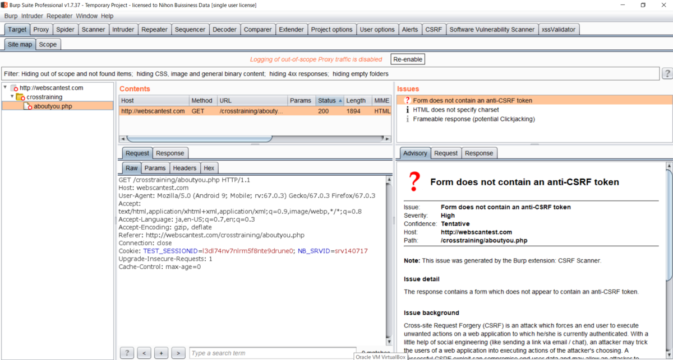This screenshot has height=360, width=673.
Task: Click the search help question mark button
Action: point(127,353)
